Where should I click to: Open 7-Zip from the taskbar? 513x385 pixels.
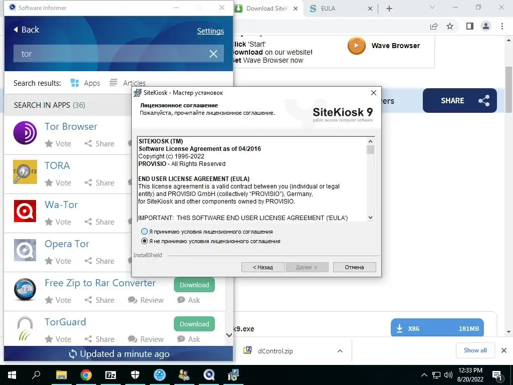tap(111, 375)
